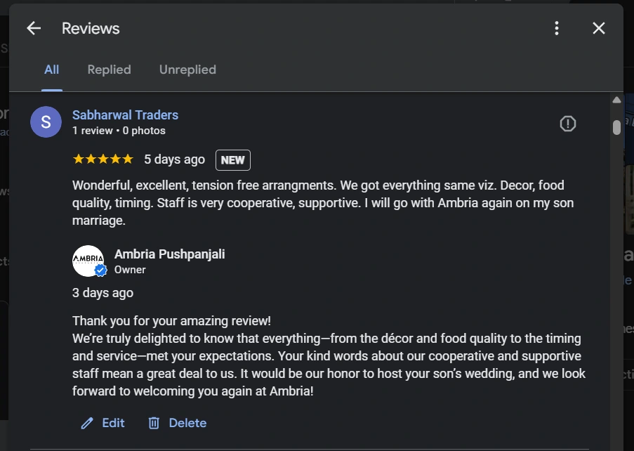
Task: Click the purple S reviewer avatar
Action: (46, 122)
